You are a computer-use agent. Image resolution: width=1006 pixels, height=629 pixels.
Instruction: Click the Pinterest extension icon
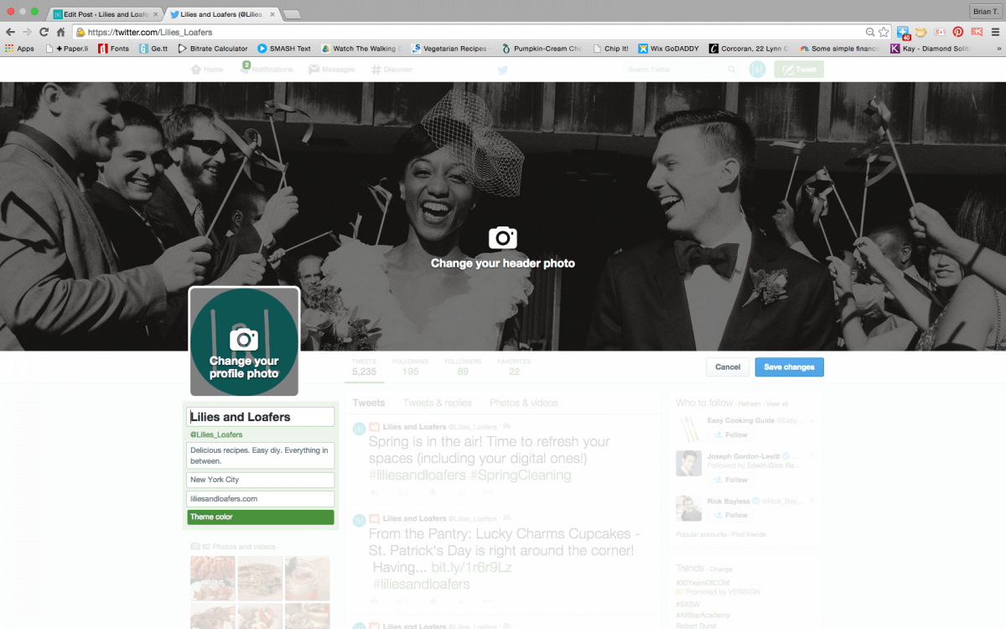pyautogui.click(x=957, y=32)
